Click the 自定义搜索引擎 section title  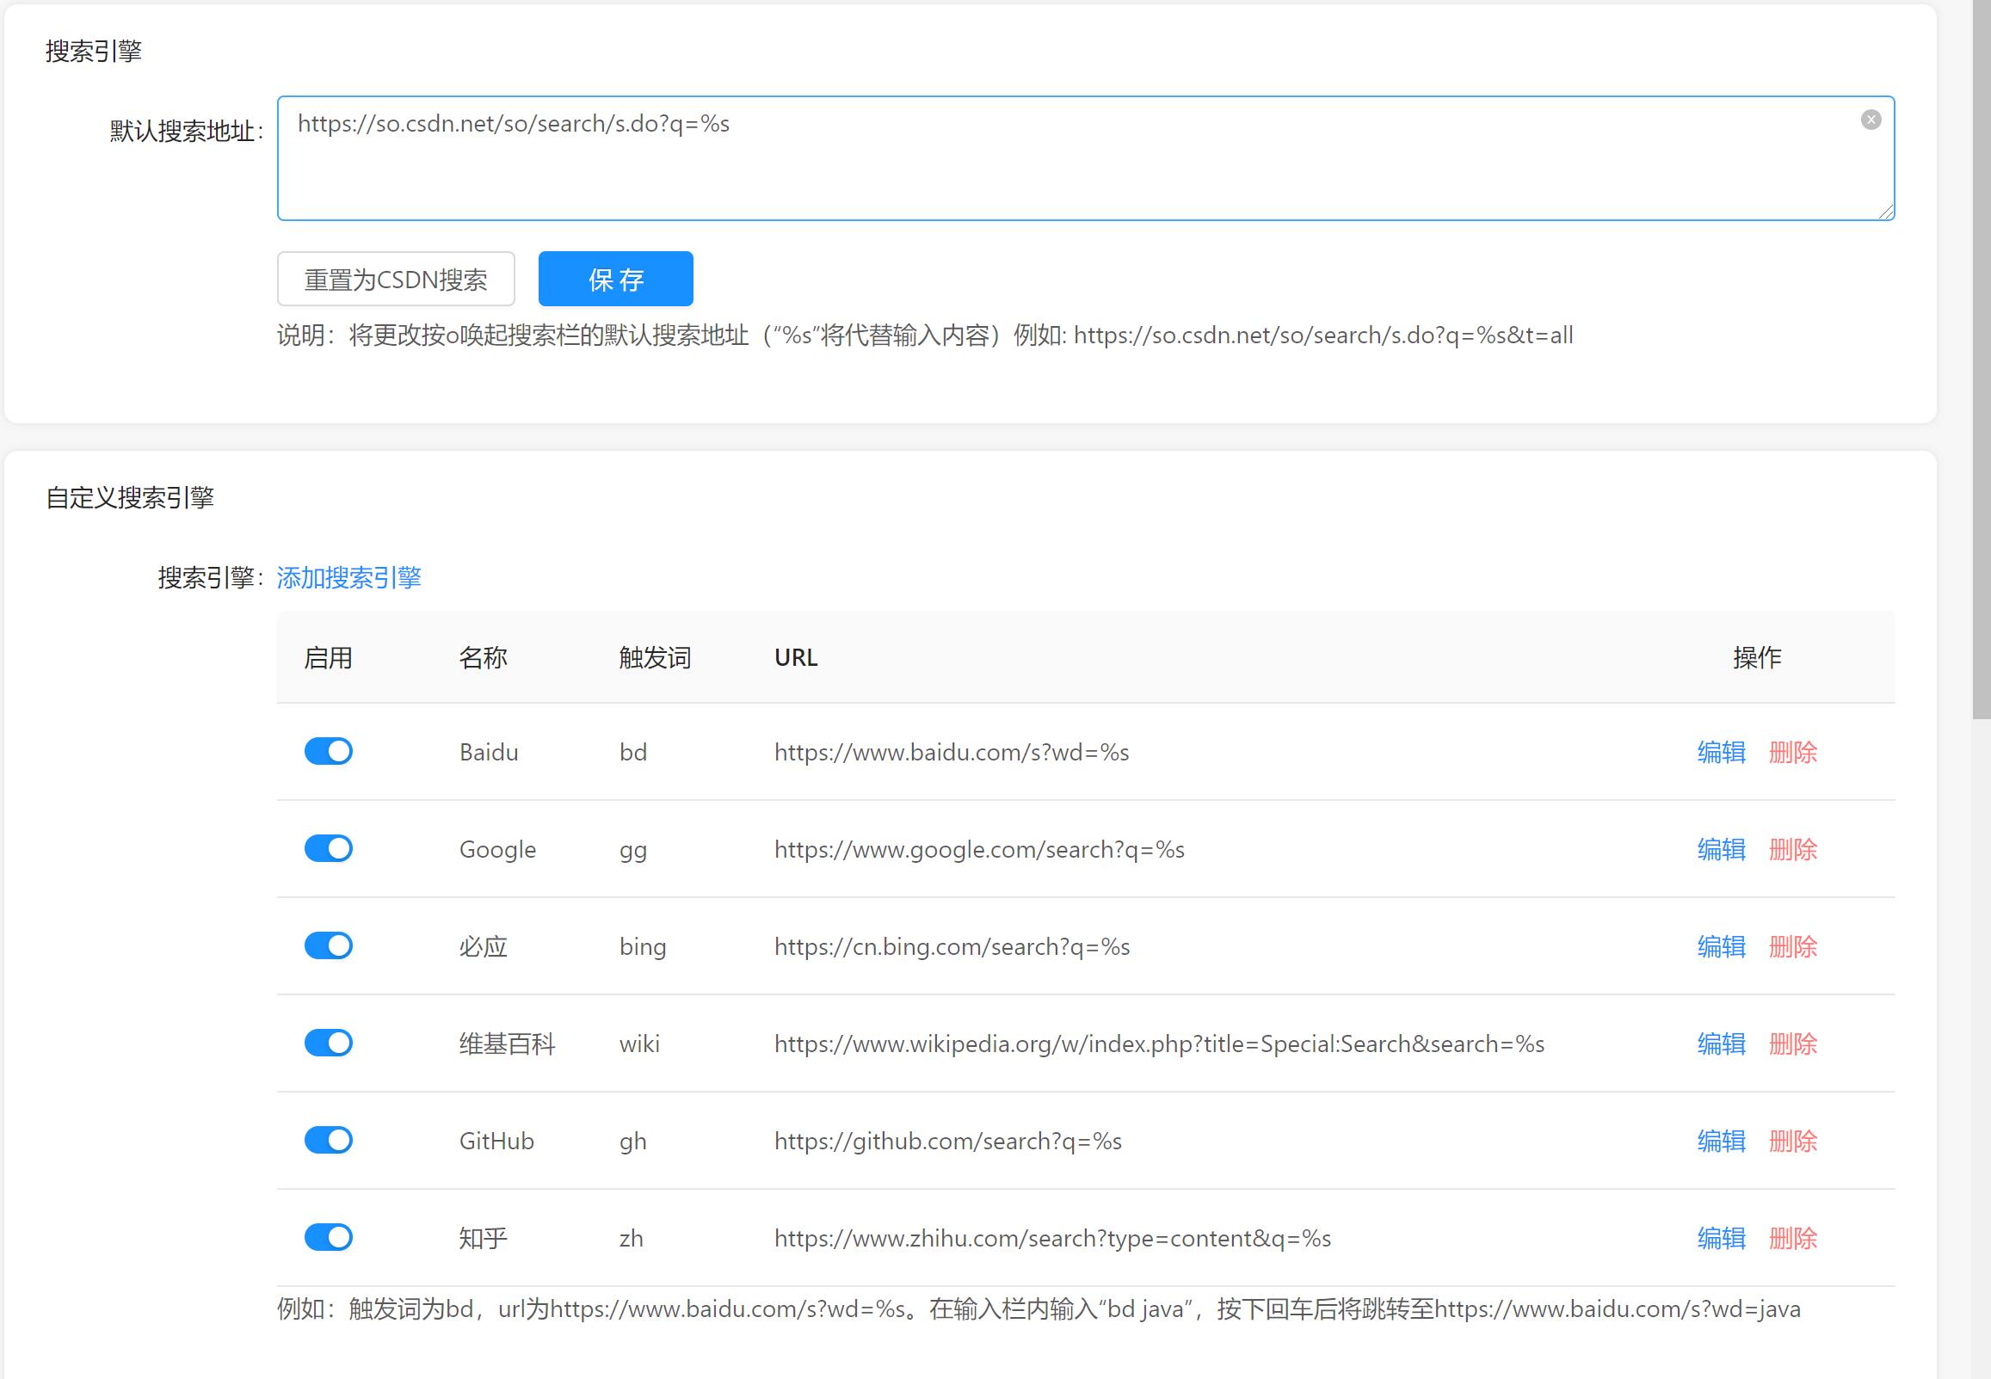tap(130, 498)
